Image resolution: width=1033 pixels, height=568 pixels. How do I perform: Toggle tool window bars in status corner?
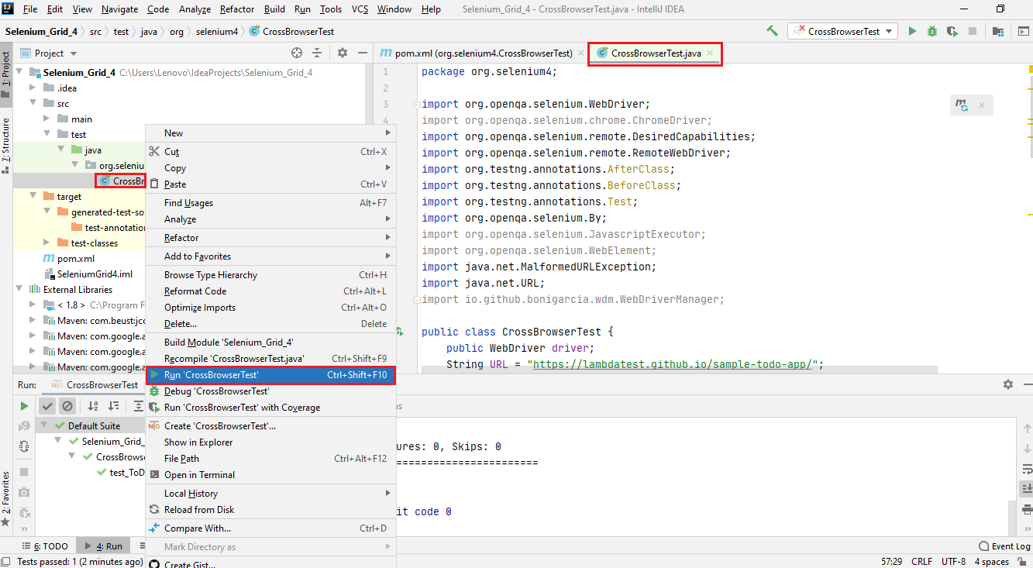coord(6,562)
